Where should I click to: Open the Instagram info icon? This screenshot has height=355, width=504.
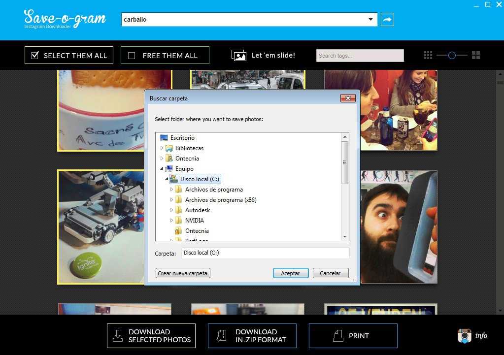point(464,336)
